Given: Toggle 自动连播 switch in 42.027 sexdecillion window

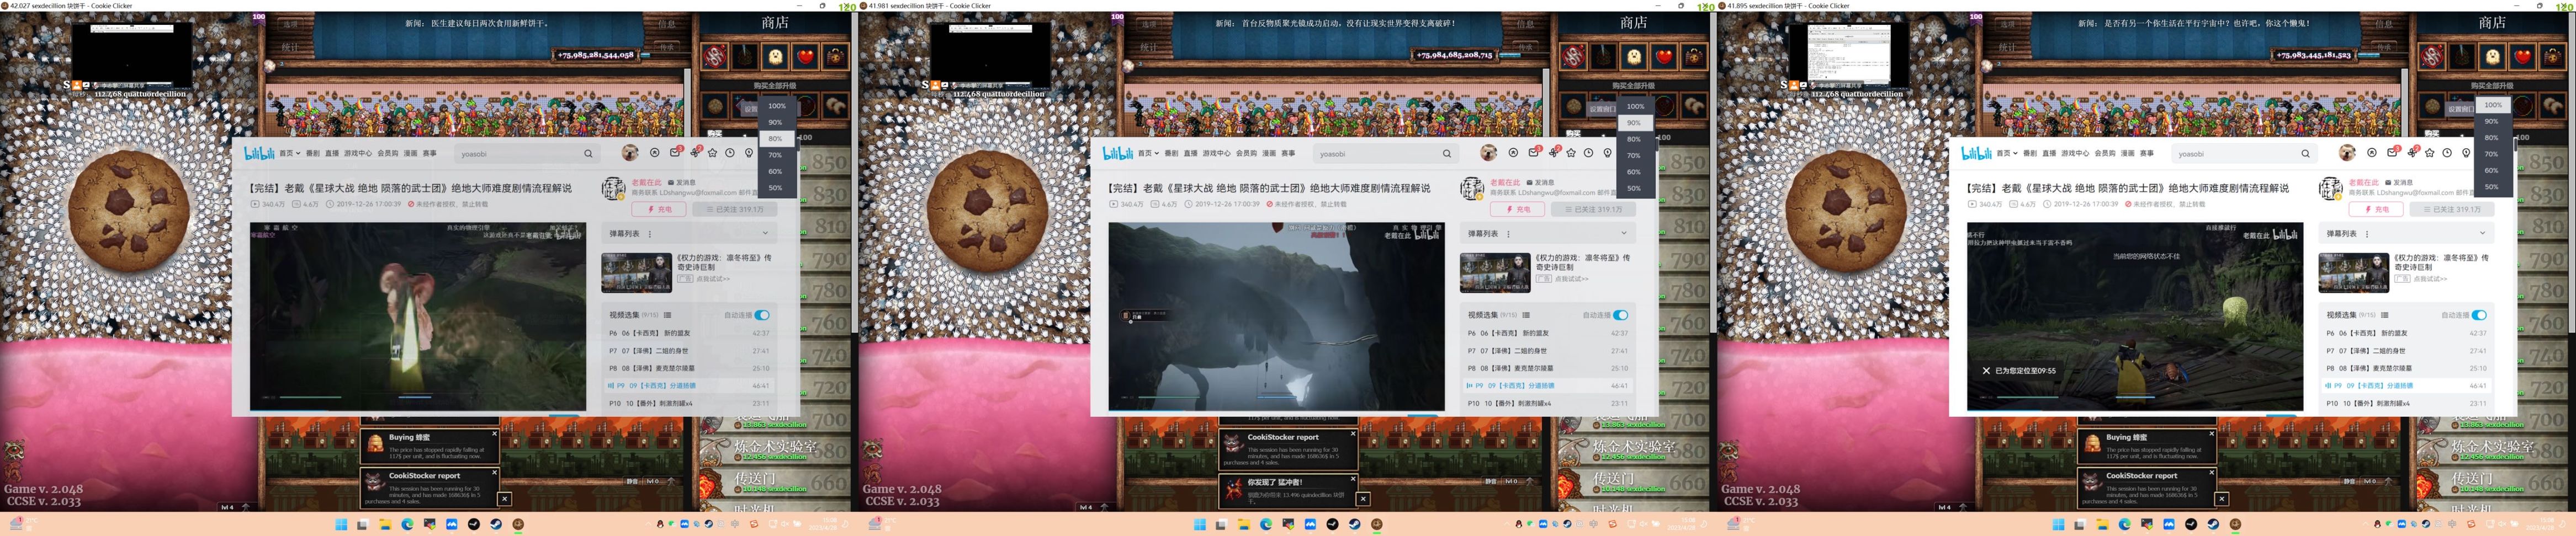Looking at the screenshot, I should 762,315.
